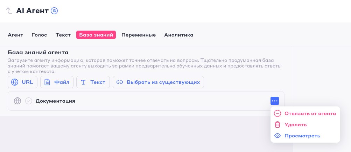Viewport: 351px width, 152px height.
Task: Click the Документация knowledge base entry
Action: (x=146, y=101)
